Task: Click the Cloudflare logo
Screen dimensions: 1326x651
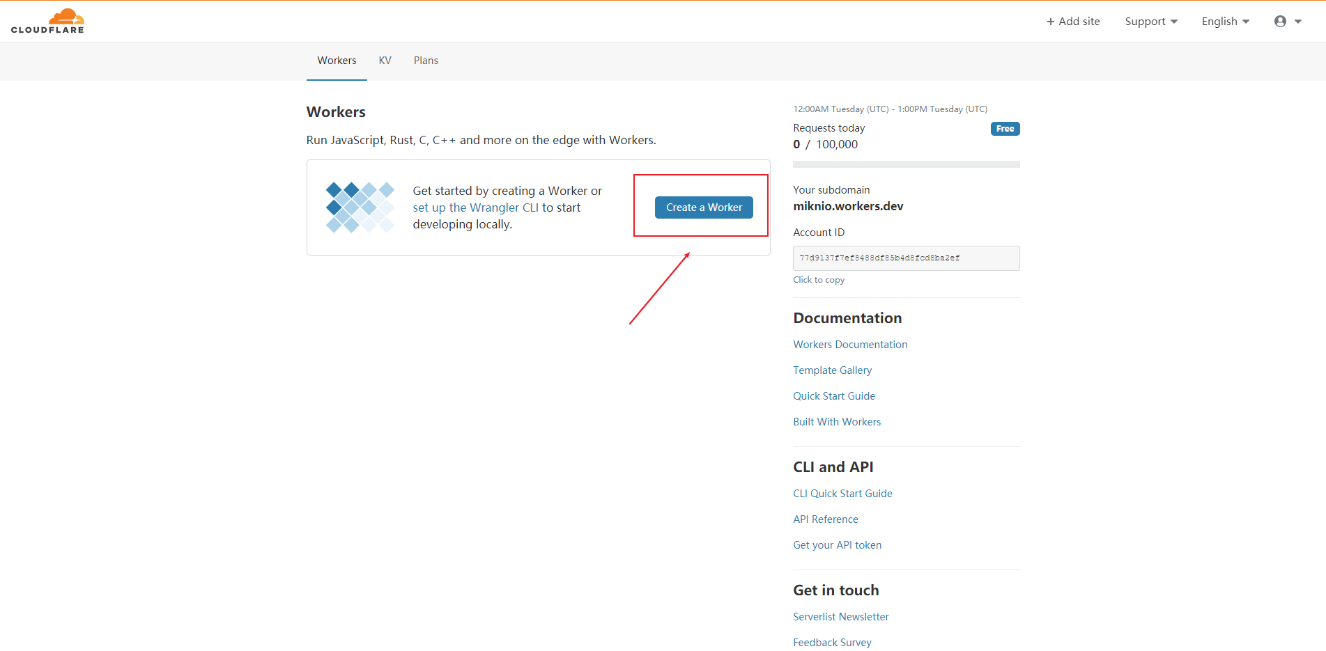Action: point(47,20)
